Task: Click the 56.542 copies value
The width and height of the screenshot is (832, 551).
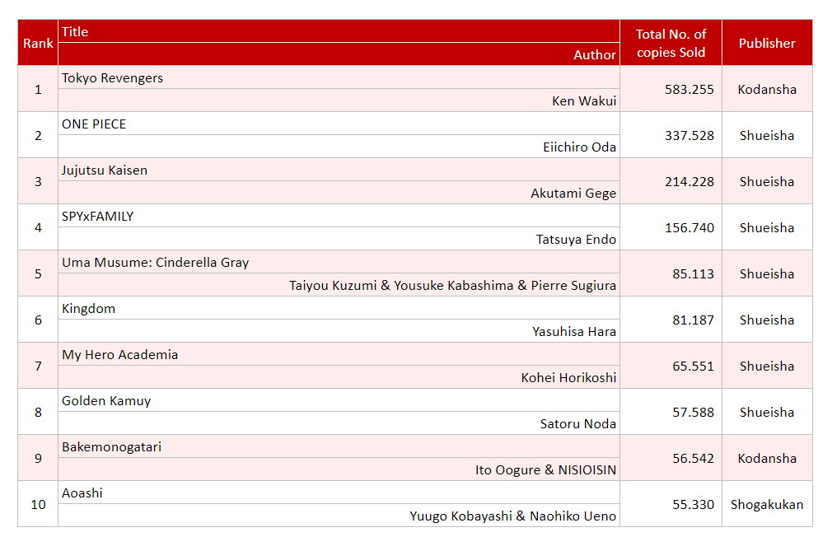Action: tap(671, 458)
